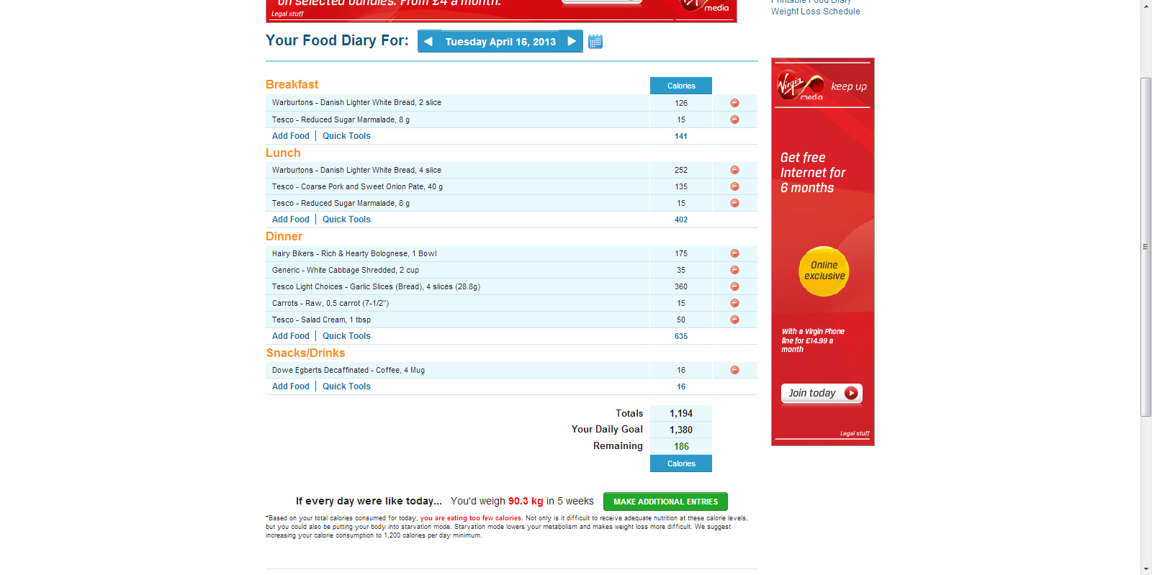Select Generic White Cabbage Shredded entry text
This screenshot has height=575, width=1152.
(x=346, y=270)
